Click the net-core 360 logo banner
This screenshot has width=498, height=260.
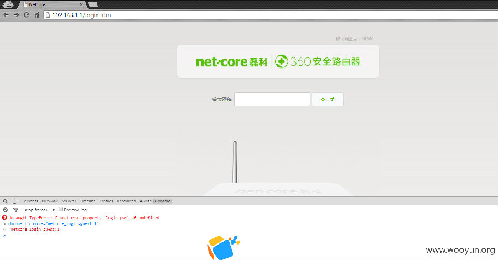[278, 61]
